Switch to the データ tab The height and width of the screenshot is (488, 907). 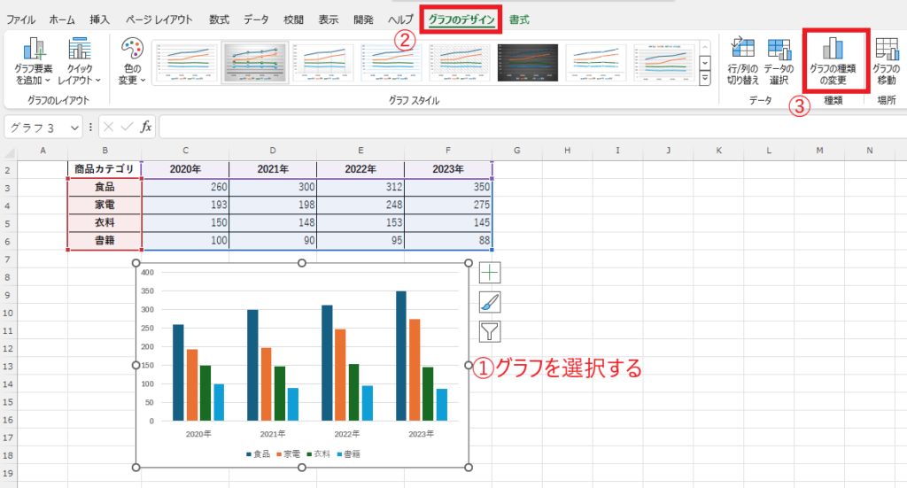(x=256, y=19)
